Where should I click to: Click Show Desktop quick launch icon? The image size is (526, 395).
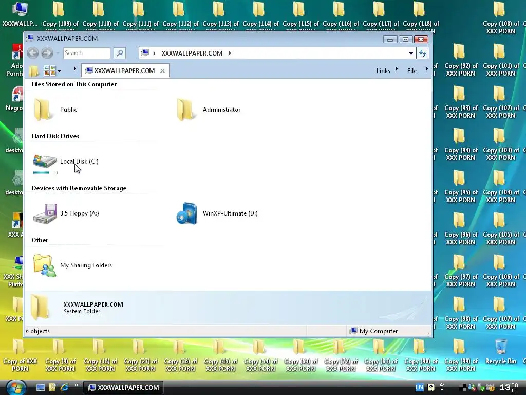40,388
